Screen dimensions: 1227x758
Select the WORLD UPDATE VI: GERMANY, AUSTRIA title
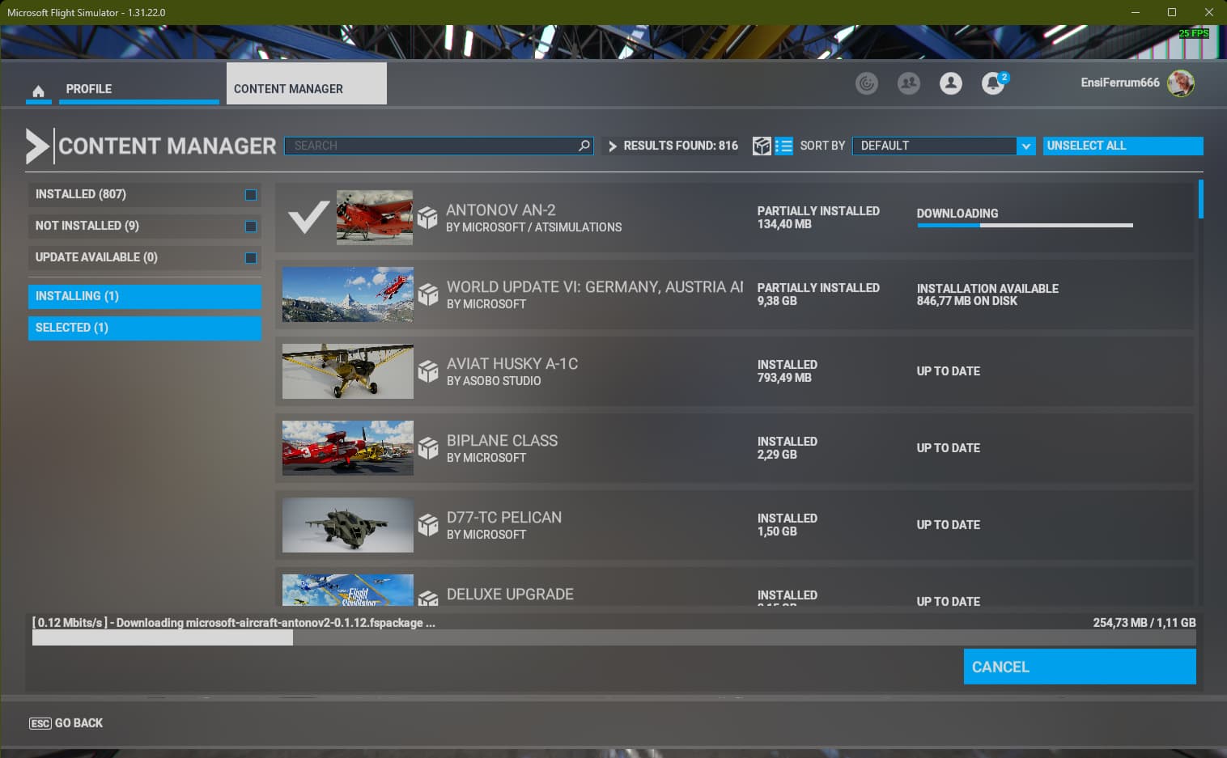595,287
